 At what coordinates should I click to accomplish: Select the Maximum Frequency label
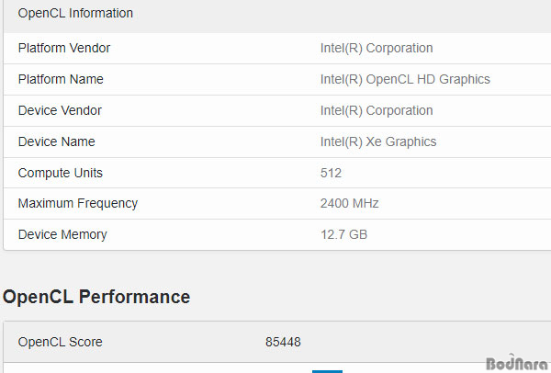tap(78, 204)
